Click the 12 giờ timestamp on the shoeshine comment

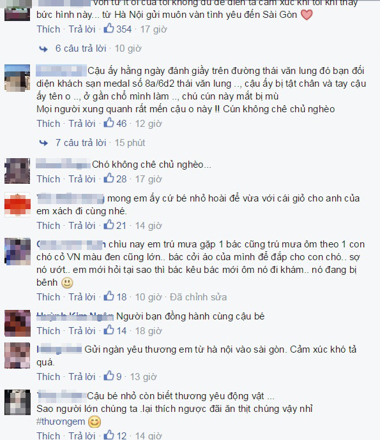149,124
